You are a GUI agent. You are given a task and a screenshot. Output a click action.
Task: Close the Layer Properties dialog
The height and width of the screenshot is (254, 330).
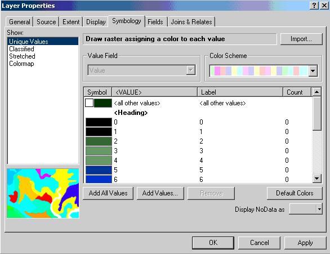pyautogui.click(x=324, y=6)
